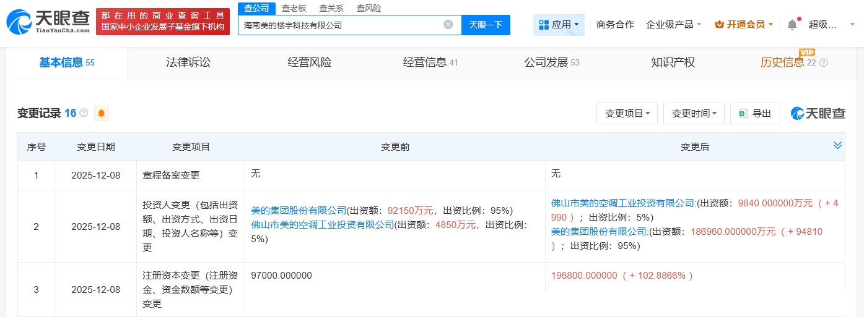Image resolution: width=864 pixels, height=317 pixels.
Task: Click the help icon next to 历史信息
Action: click(x=823, y=62)
